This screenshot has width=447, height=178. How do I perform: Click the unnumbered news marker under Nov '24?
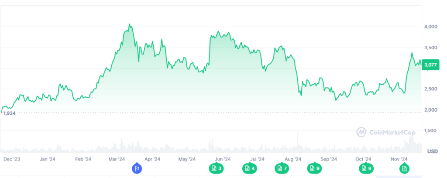pos(404,168)
